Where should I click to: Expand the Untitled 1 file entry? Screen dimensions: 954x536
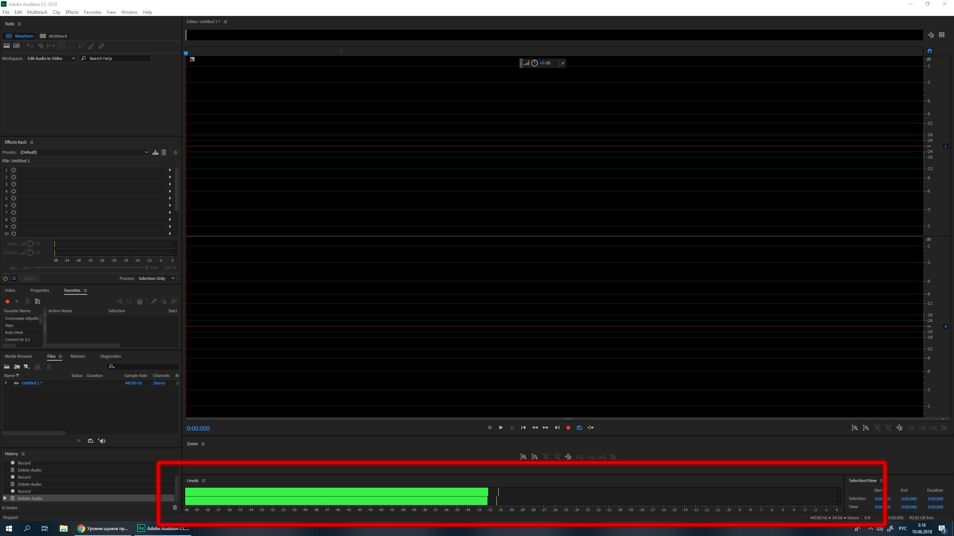point(6,383)
